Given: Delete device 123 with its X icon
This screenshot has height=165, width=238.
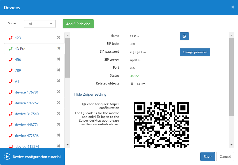Looking at the screenshot, I should point(59,37).
